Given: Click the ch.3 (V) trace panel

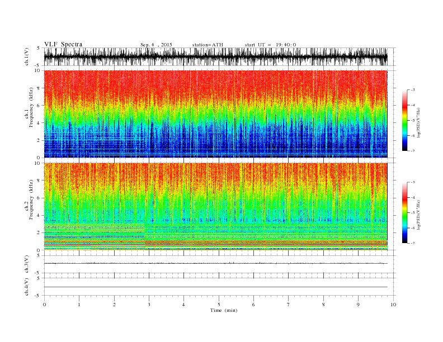Looking at the screenshot, I should coord(220,264).
